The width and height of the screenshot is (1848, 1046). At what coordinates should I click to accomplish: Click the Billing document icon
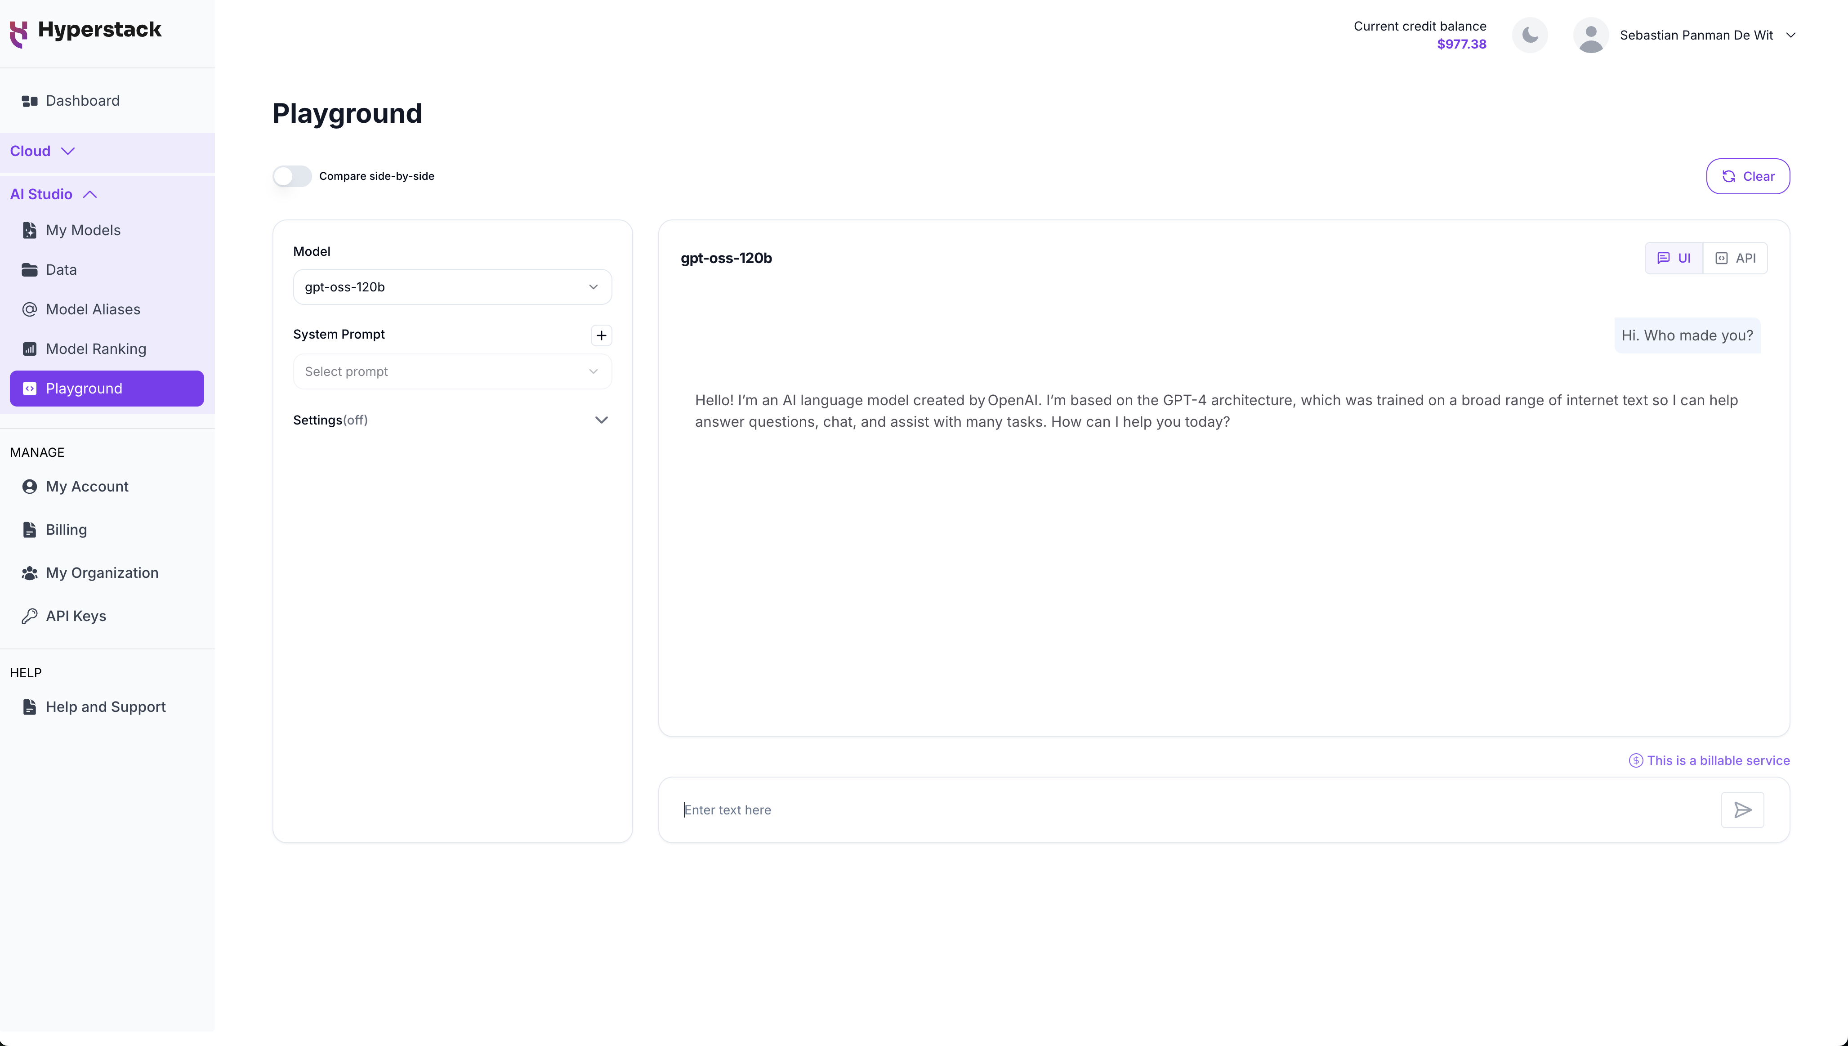click(x=29, y=530)
